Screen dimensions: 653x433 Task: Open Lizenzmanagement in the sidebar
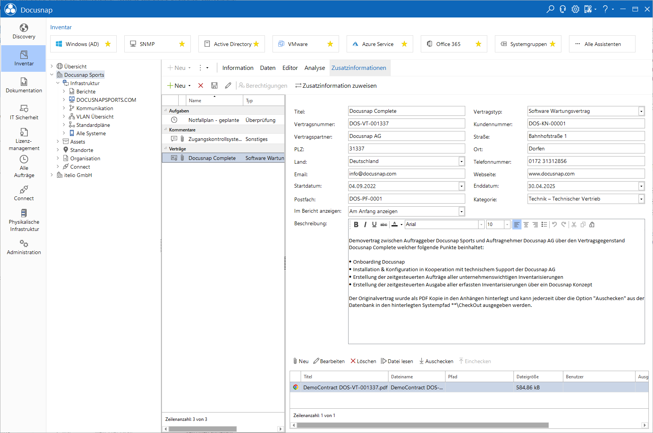24,139
